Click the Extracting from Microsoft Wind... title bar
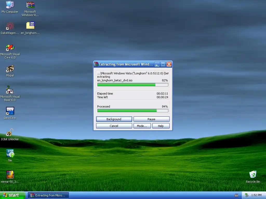 (126, 64)
